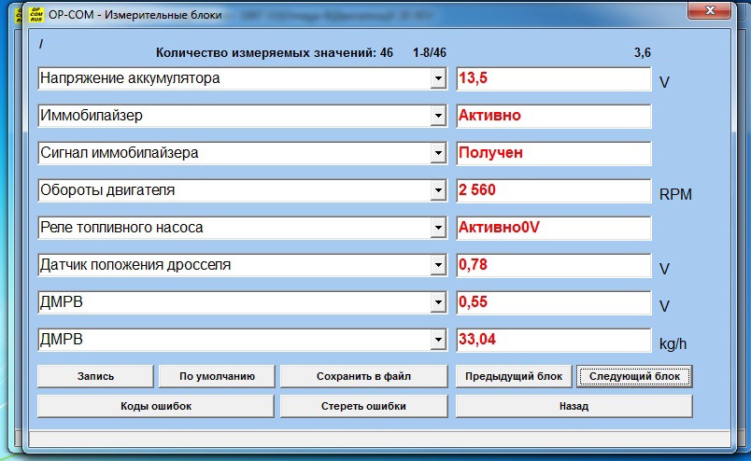Screen dimensions: 751x461
Task: Open dropdown arrow for Иммобилайзер row
Action: click(x=438, y=116)
